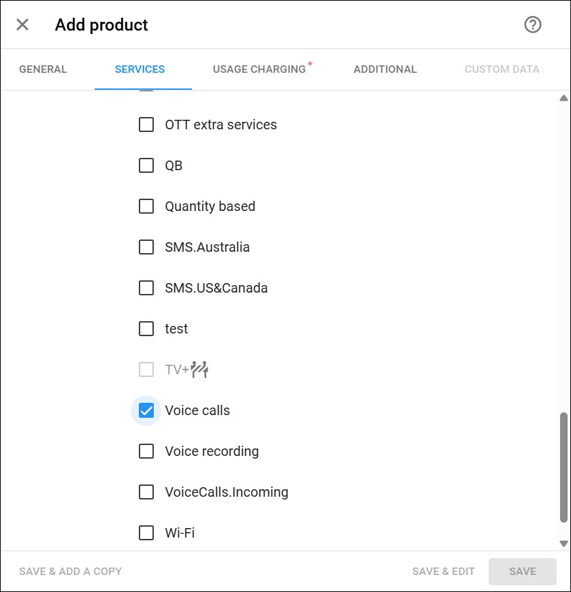Click the vertical scrollbar thumb
This screenshot has width=571, height=592.
564,467
